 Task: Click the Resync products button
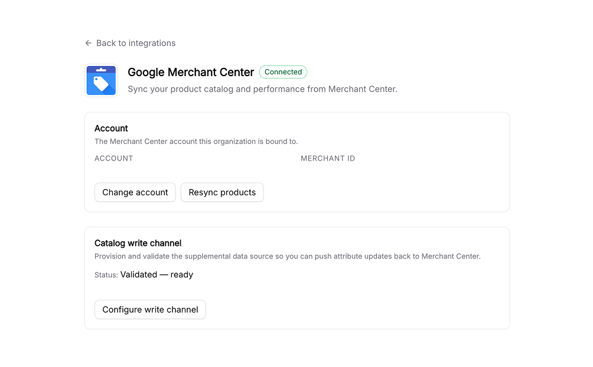(x=222, y=192)
